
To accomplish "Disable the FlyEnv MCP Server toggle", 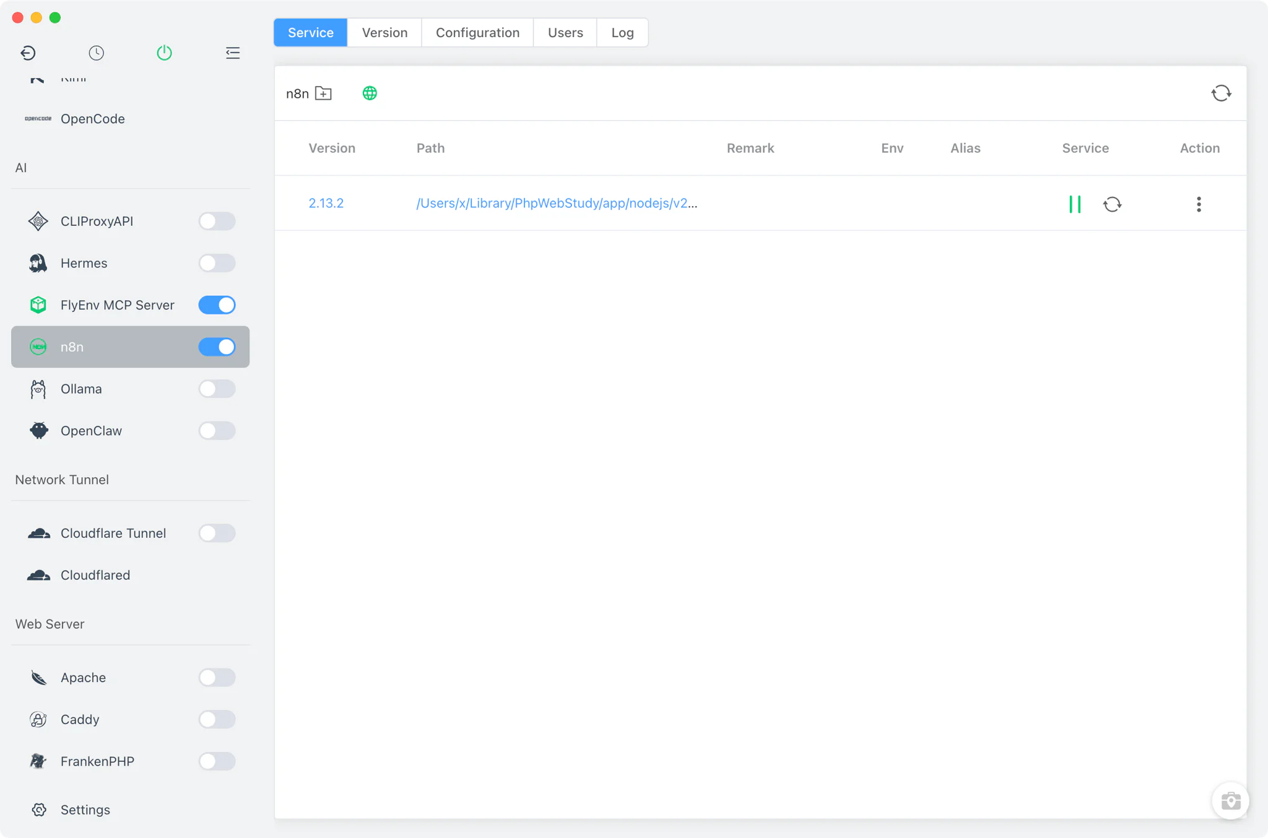I will click(x=217, y=305).
